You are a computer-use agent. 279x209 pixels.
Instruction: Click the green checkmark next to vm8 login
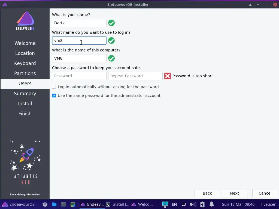tap(111, 41)
